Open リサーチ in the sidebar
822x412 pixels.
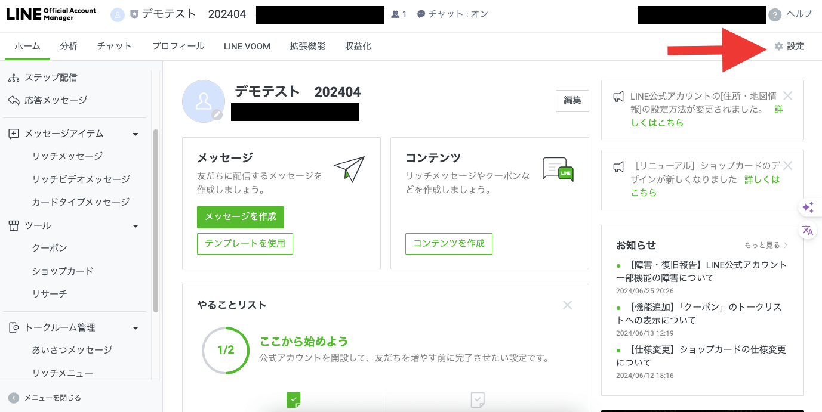pyautogui.click(x=50, y=294)
